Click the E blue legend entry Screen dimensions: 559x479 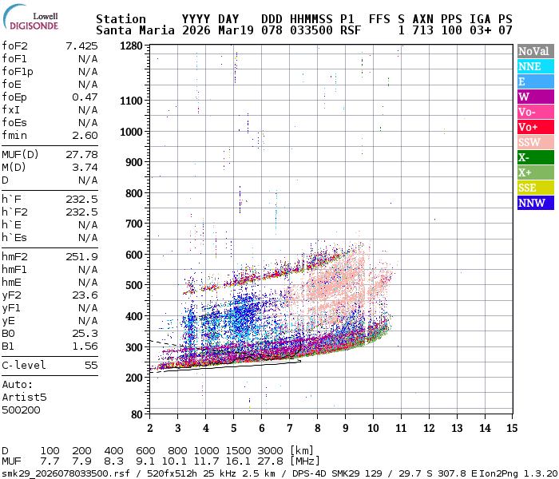(x=535, y=82)
